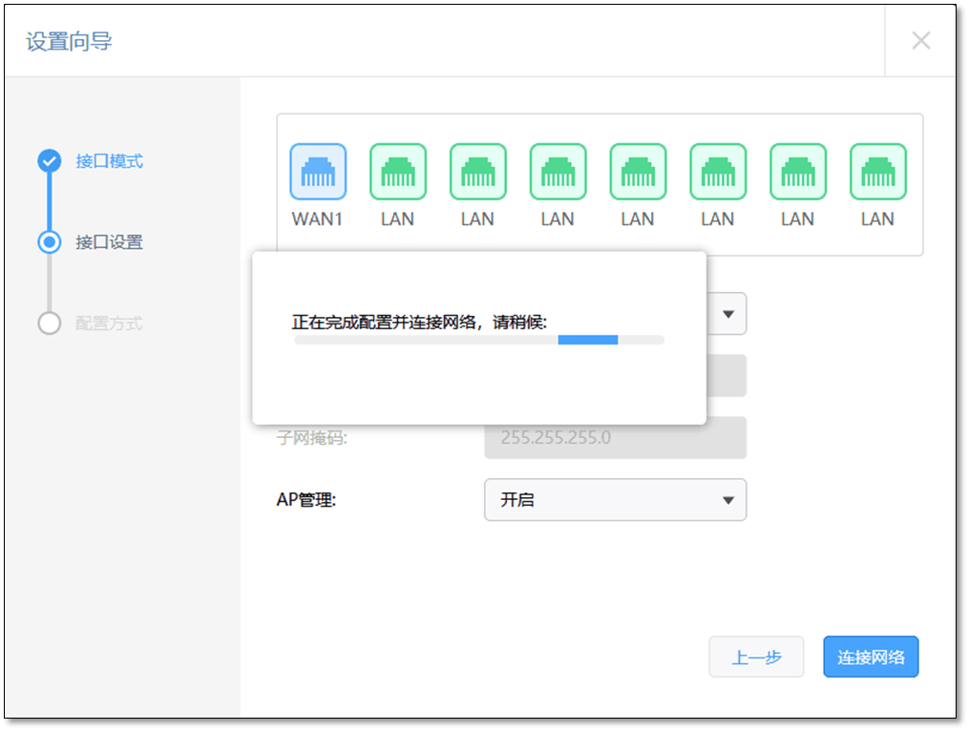Select the 接口模式 completed step marker
This screenshot has height=731, width=969.
click(x=50, y=161)
